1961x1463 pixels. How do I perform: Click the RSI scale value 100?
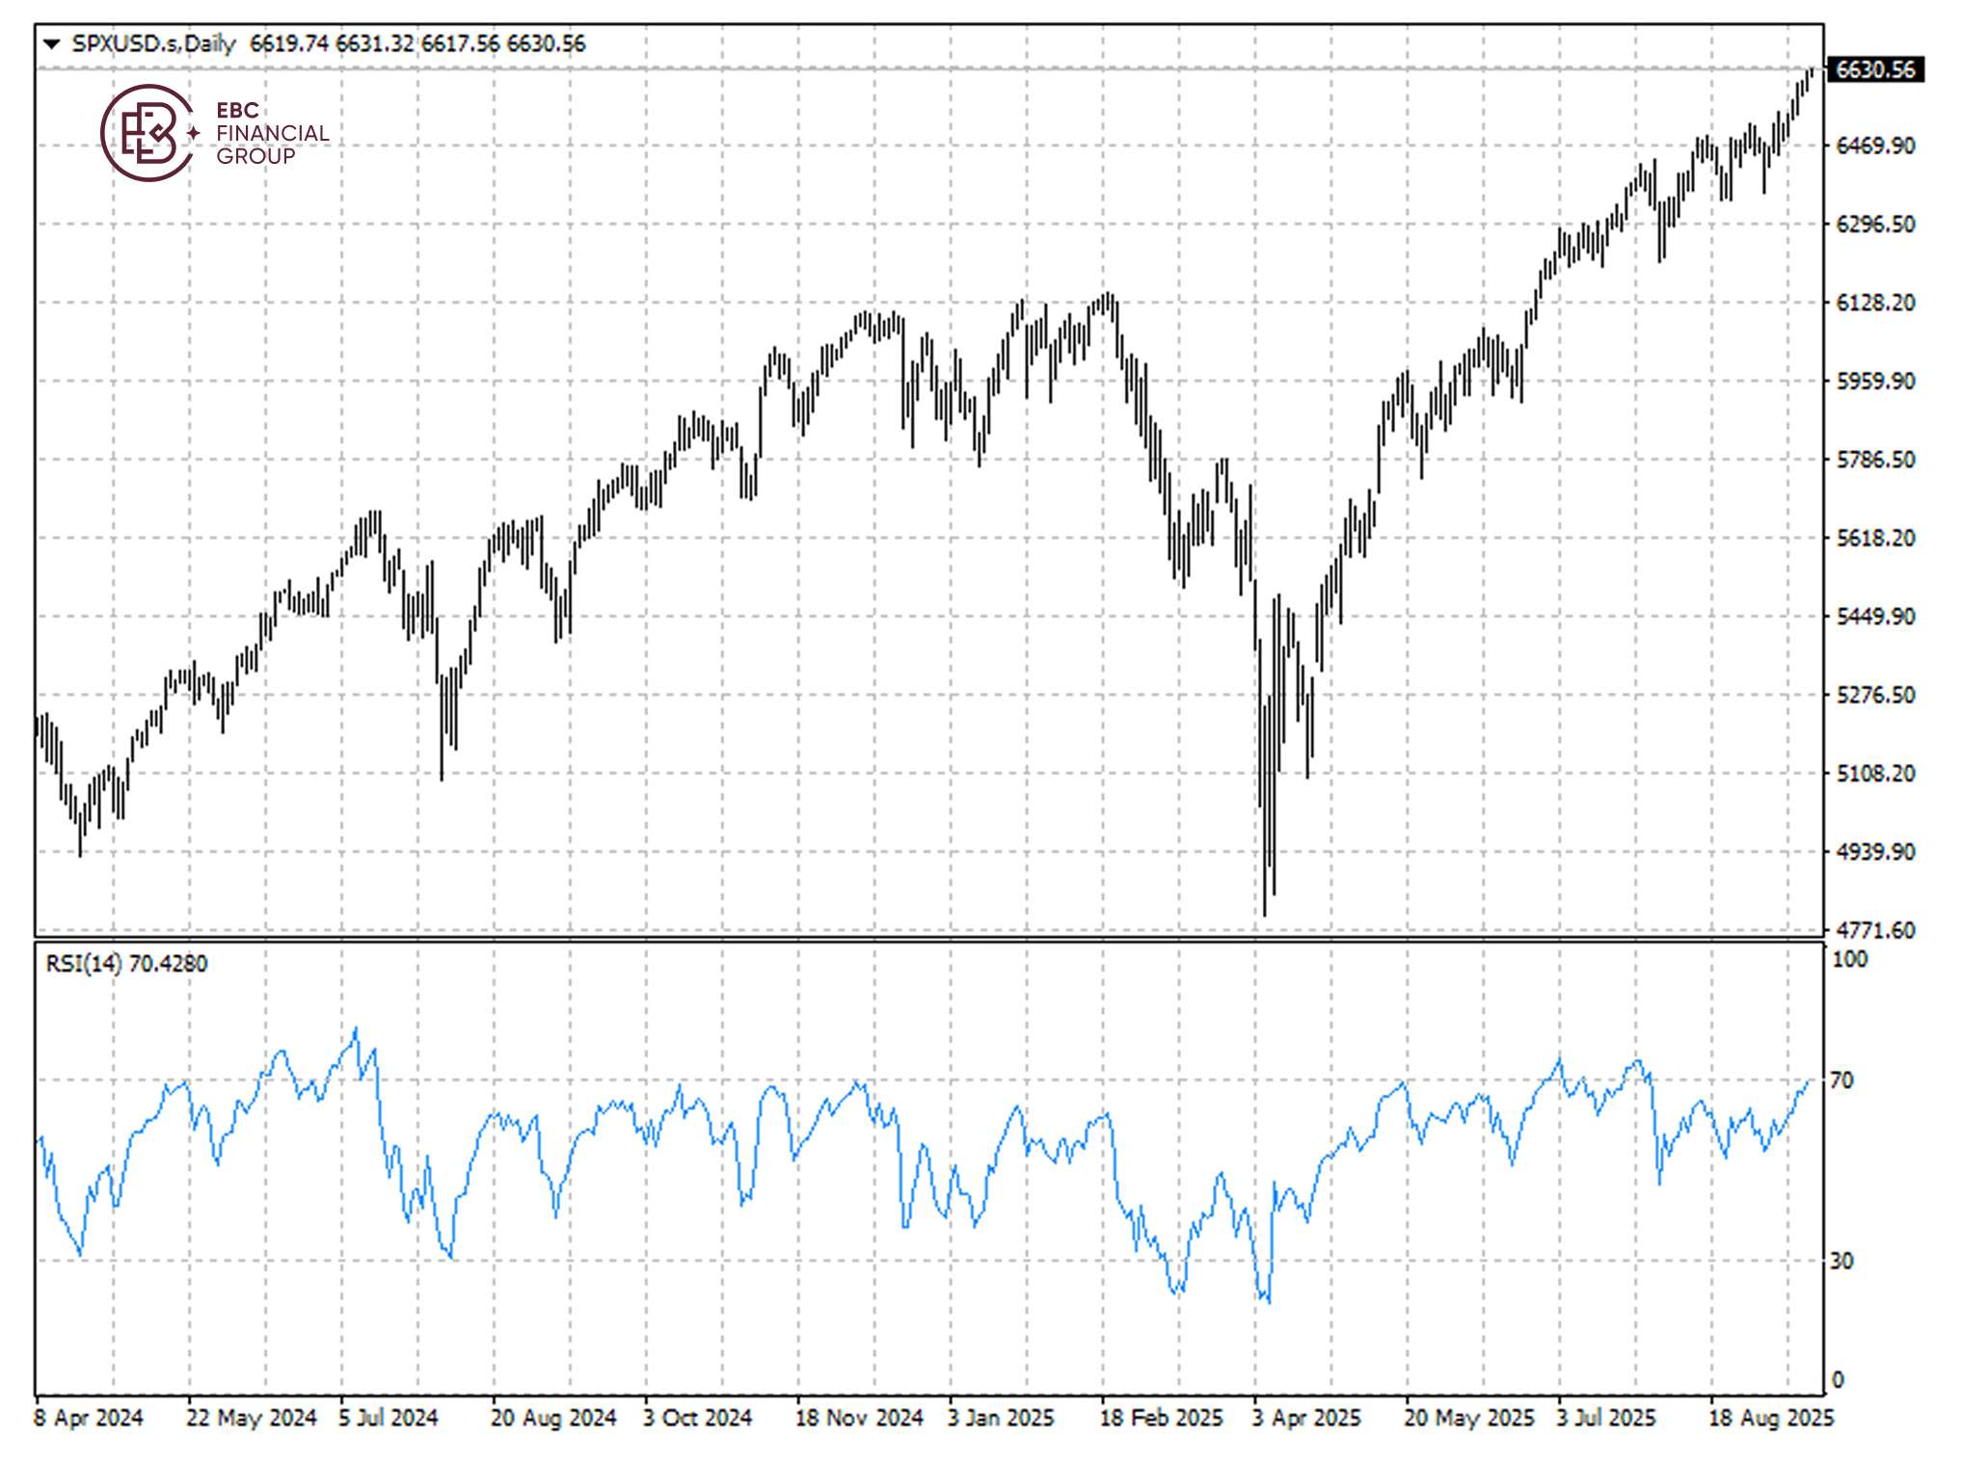click(x=1850, y=959)
